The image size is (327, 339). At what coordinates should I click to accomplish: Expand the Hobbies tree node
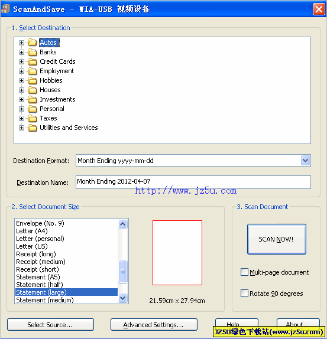pyautogui.click(x=21, y=81)
